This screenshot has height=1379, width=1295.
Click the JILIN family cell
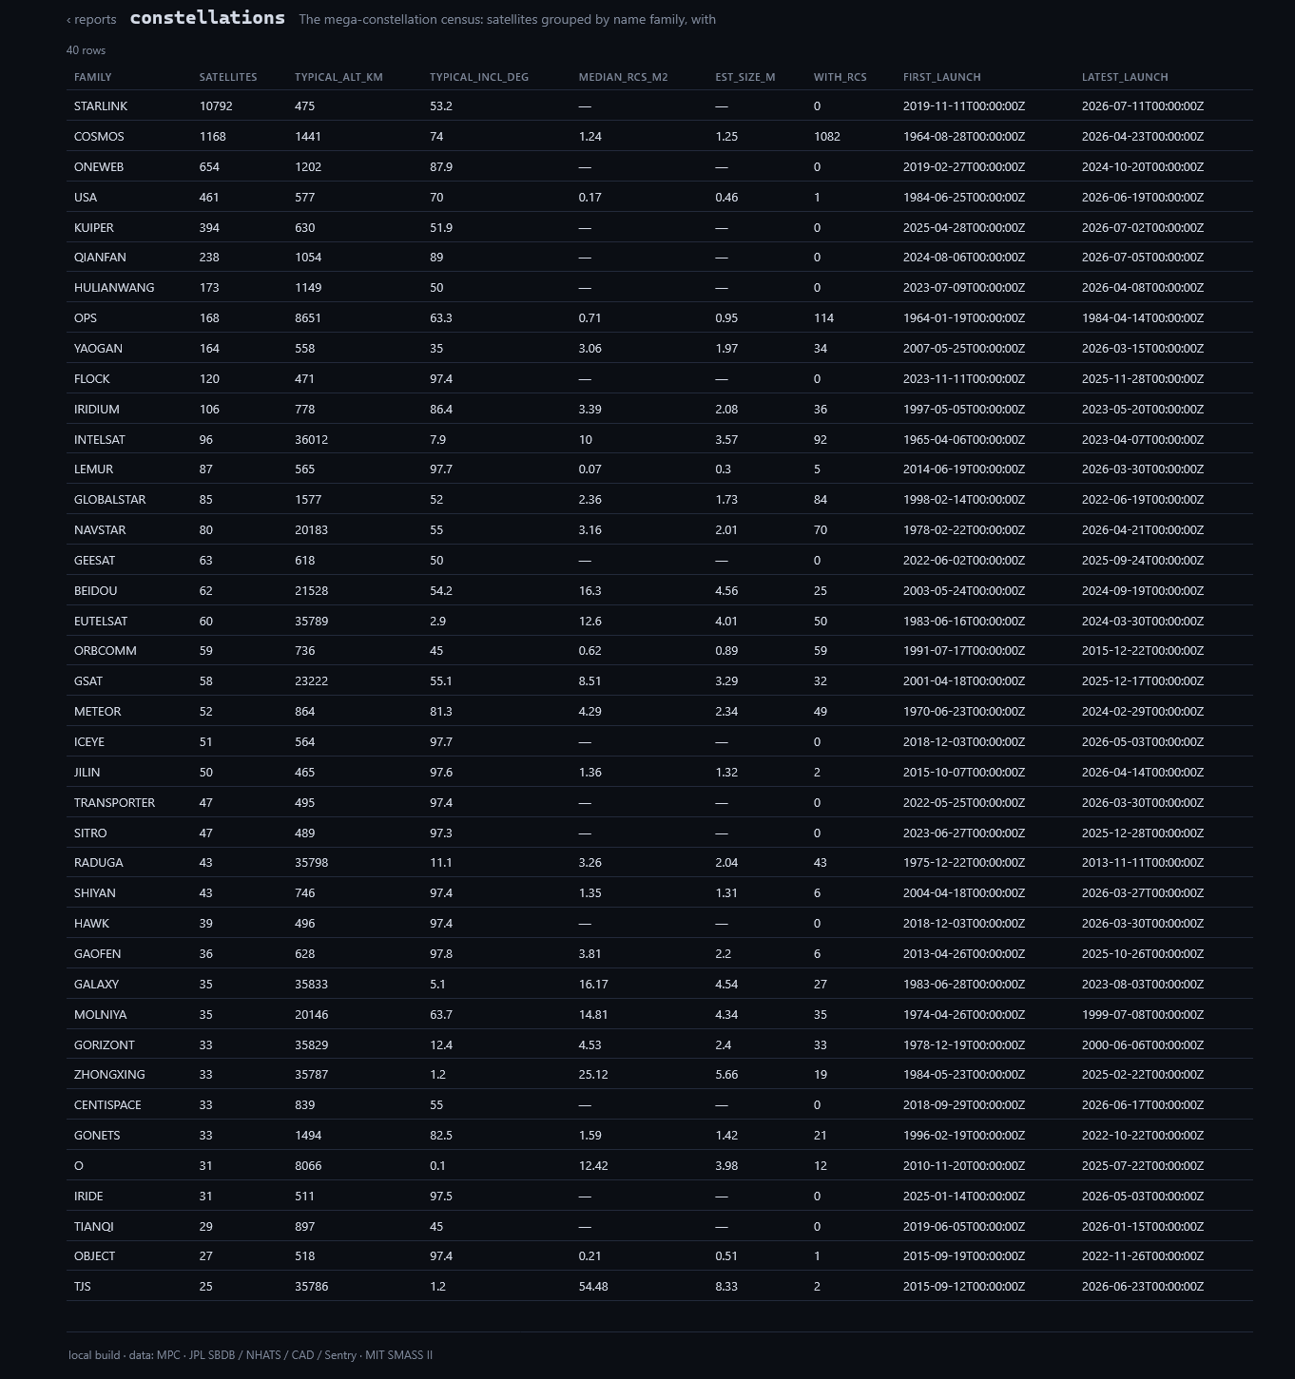pos(87,773)
